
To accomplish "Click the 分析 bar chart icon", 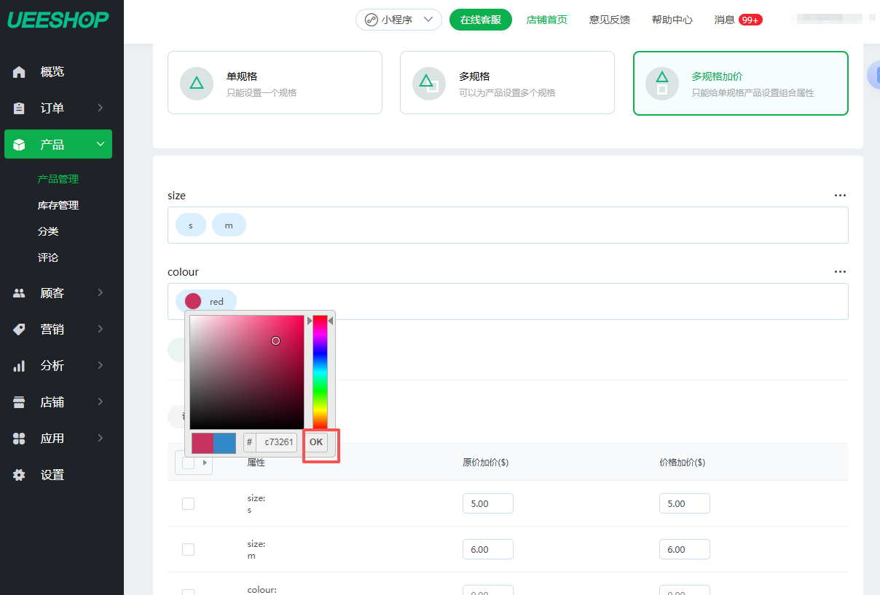I will point(20,366).
